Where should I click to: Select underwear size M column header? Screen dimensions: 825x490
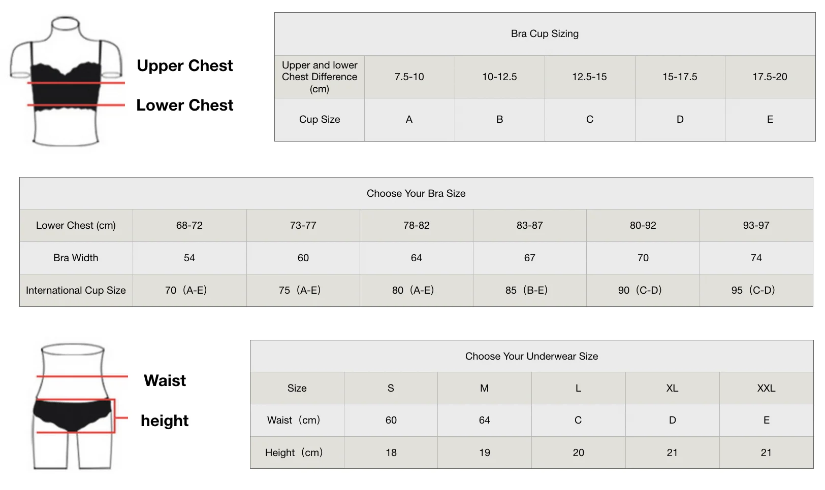coord(485,388)
